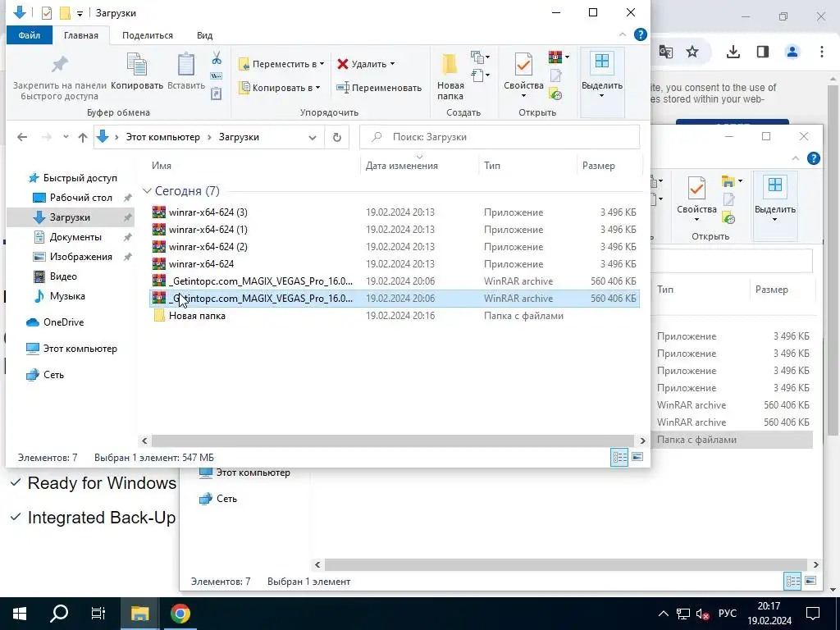Click the Cut scissors icon
Screen dimensions: 840x630
217,57
